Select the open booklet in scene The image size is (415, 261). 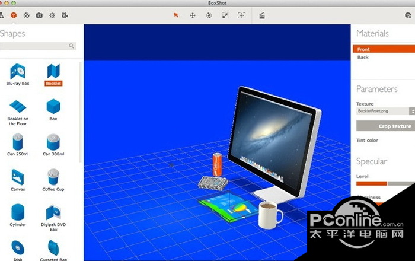[x=228, y=206]
